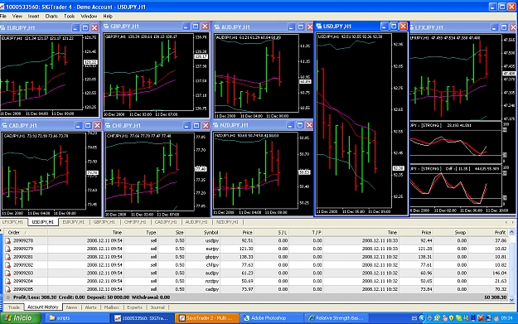Click chart tabs scroll-right arrow
This screenshot has width=518, height=324.
tap(513, 222)
